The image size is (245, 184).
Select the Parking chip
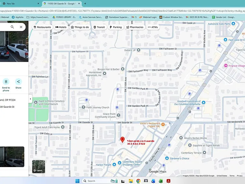[x=115, y=27]
